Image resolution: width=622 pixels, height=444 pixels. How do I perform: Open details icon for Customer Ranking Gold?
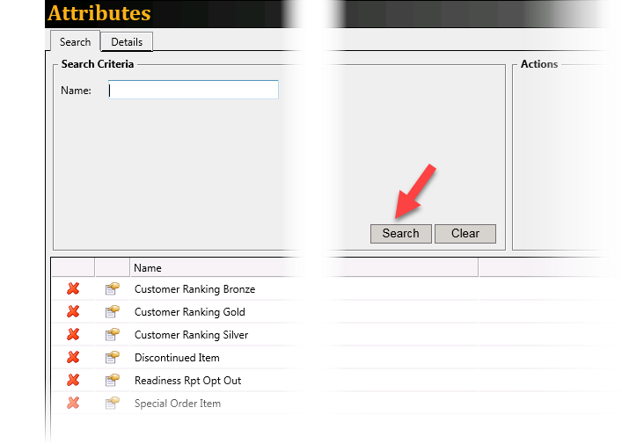112,311
